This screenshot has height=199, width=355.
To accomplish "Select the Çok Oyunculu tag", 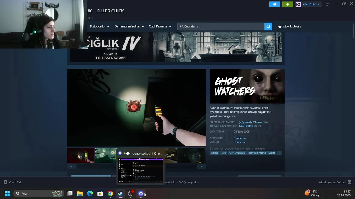I will point(237,153).
